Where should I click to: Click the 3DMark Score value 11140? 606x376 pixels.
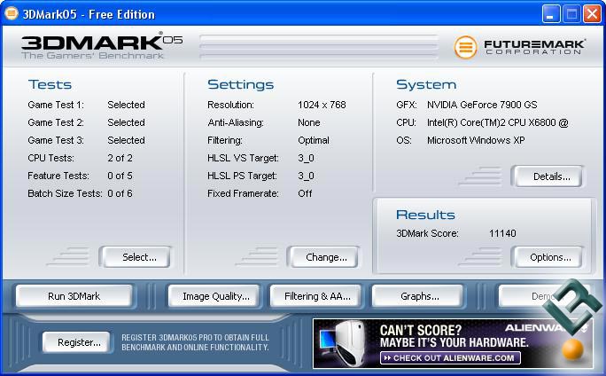(501, 233)
